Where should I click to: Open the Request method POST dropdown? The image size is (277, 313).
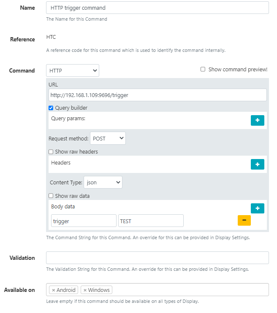[108, 138]
